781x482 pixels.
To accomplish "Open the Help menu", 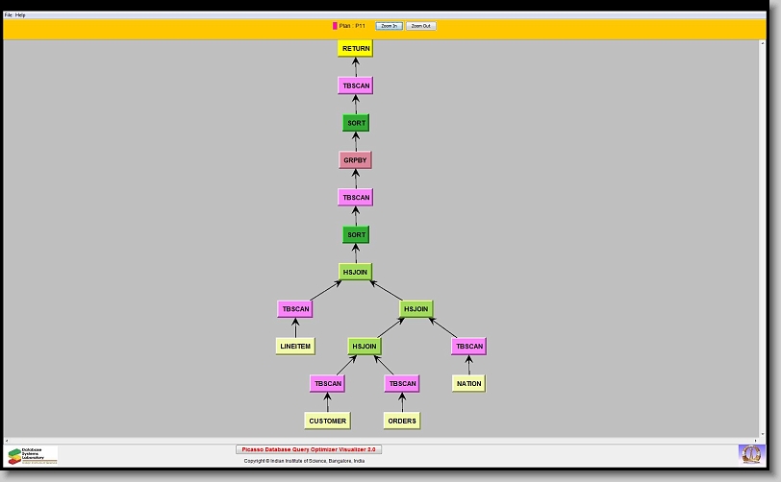I will click(21, 15).
